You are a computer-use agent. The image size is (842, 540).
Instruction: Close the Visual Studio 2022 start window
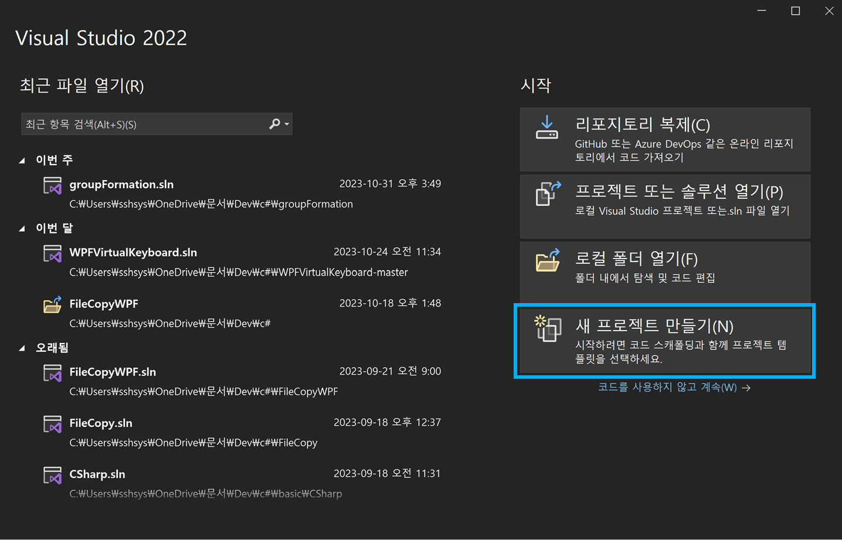pos(829,11)
